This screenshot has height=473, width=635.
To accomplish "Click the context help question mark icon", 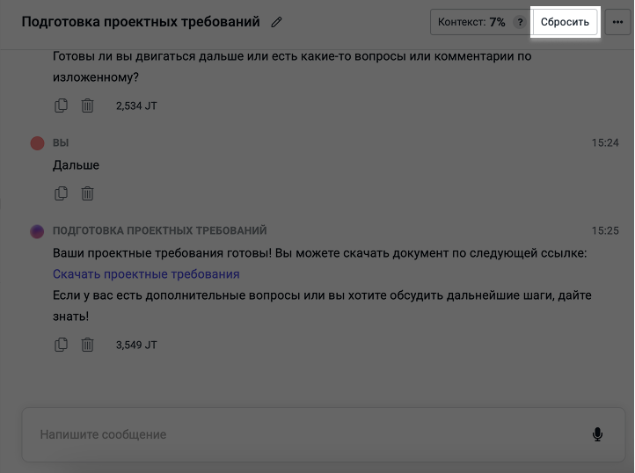I will coord(519,22).
